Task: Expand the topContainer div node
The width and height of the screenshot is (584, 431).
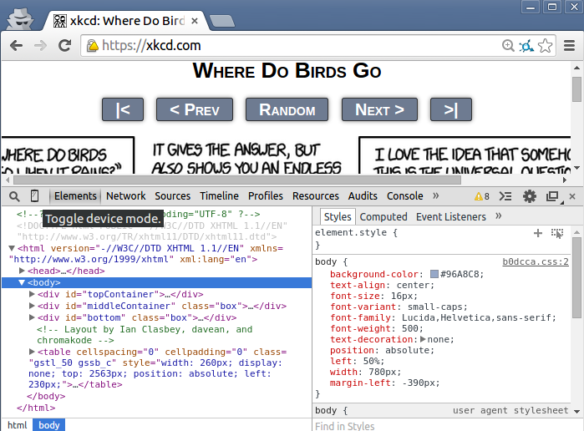Action: tap(33, 294)
